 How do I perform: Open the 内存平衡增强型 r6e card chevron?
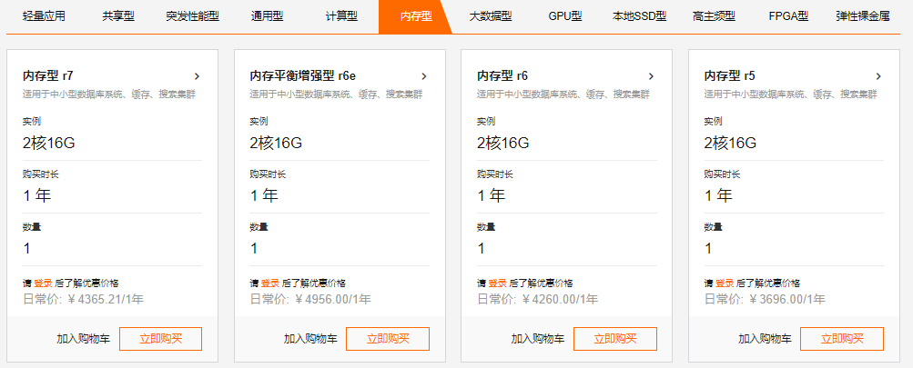pos(424,76)
